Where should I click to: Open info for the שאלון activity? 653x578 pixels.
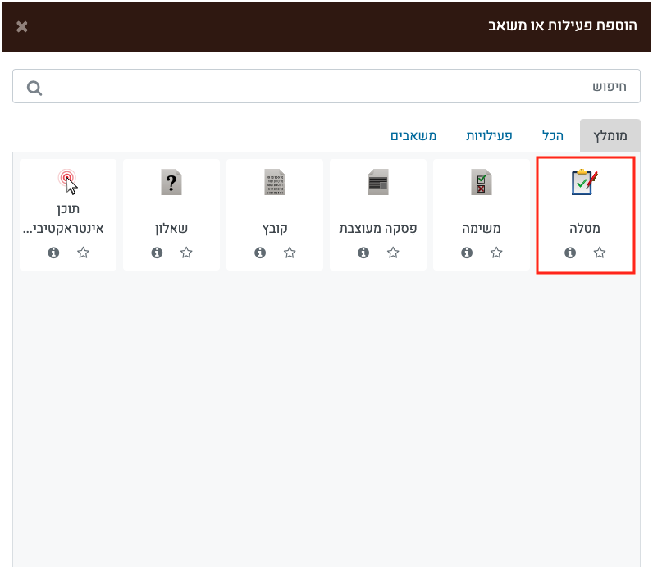pos(157,253)
